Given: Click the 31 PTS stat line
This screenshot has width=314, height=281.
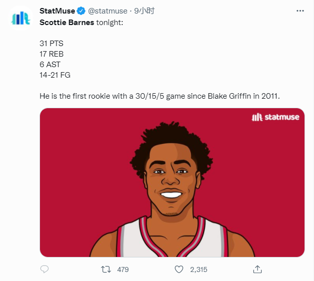Looking at the screenshot, I should 51,44.
